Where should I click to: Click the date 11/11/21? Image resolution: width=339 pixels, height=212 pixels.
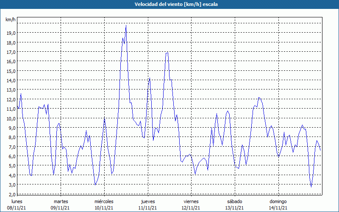tap(147, 208)
